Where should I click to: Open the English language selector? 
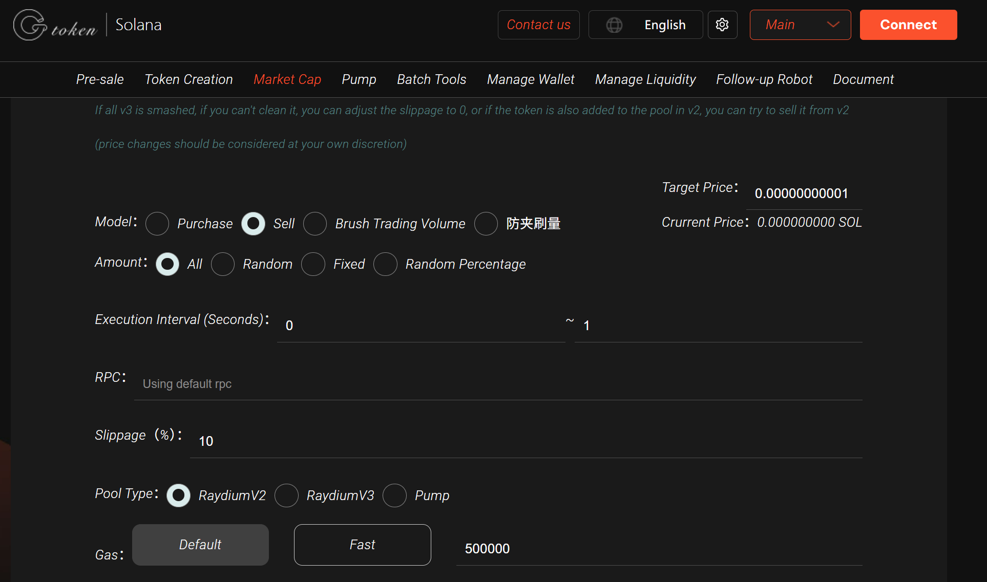pos(664,25)
